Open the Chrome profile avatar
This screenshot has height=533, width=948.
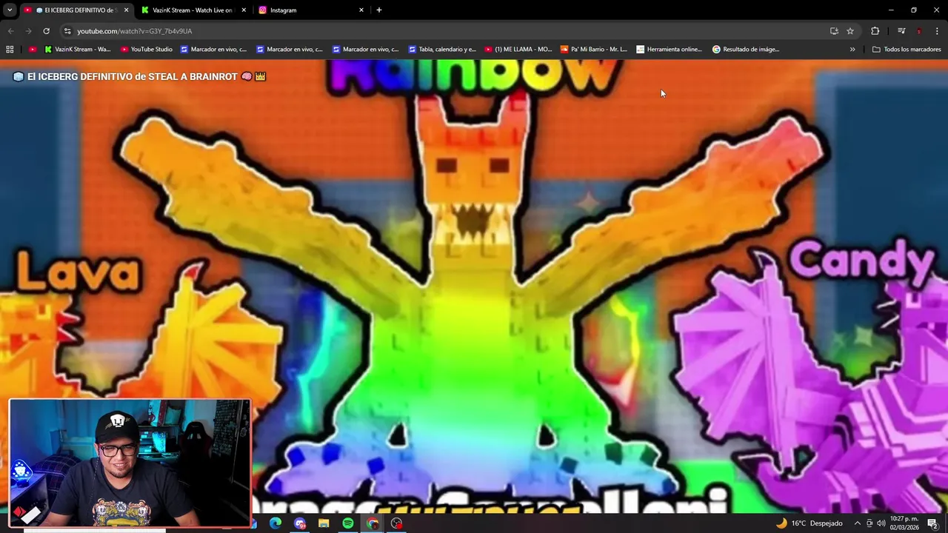(x=919, y=31)
